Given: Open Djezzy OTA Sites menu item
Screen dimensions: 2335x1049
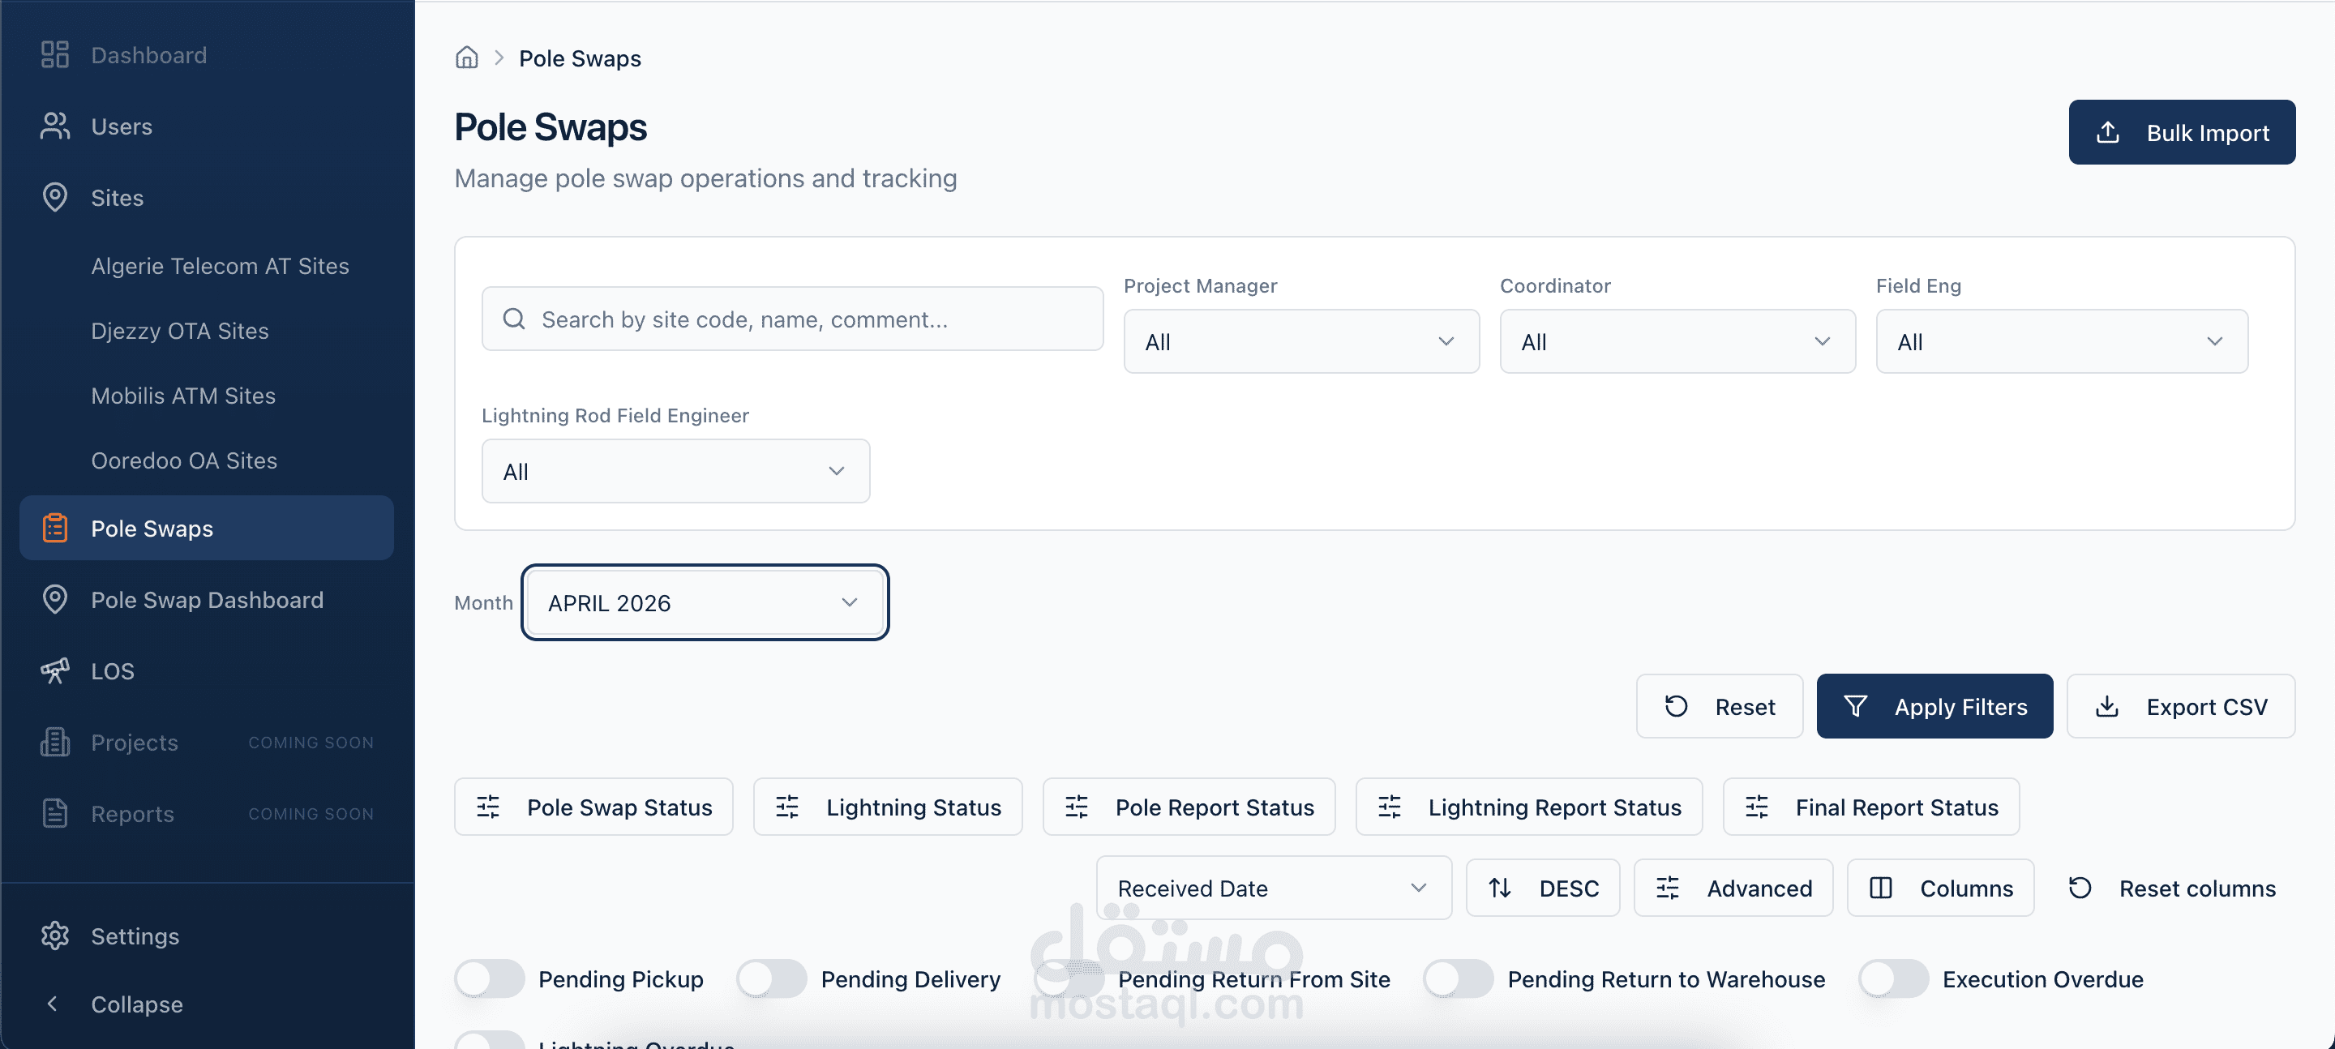Looking at the screenshot, I should (179, 331).
